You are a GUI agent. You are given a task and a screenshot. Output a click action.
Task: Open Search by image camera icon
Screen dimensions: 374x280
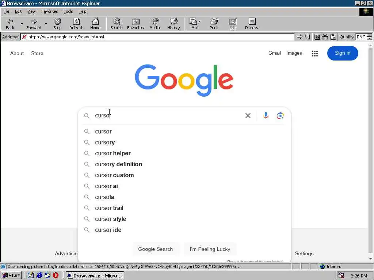pyautogui.click(x=280, y=116)
